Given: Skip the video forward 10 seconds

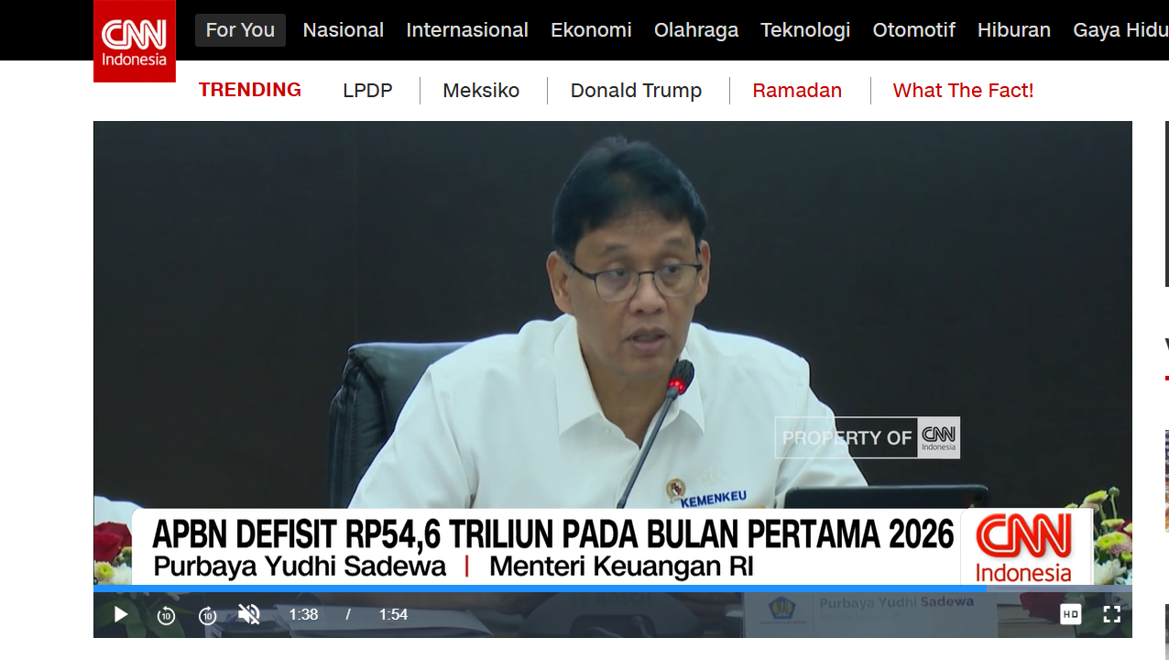Looking at the screenshot, I should point(208,615).
